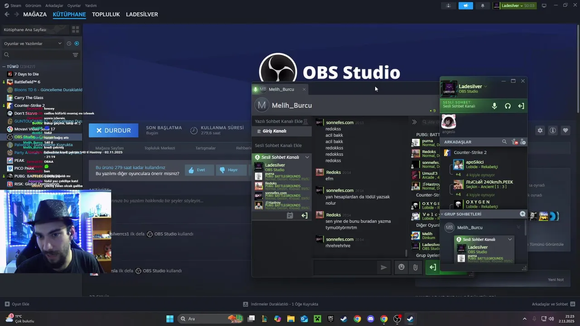Image resolution: width=580 pixels, height=326 pixels.
Task: Select Giriş Kanalı text channel
Action: [282, 131]
